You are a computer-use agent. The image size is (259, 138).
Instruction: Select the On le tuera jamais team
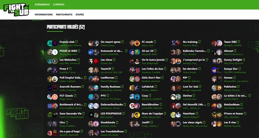(153, 60)
